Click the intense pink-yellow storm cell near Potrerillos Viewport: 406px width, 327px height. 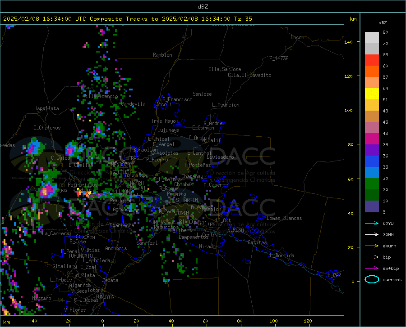pos(46,191)
